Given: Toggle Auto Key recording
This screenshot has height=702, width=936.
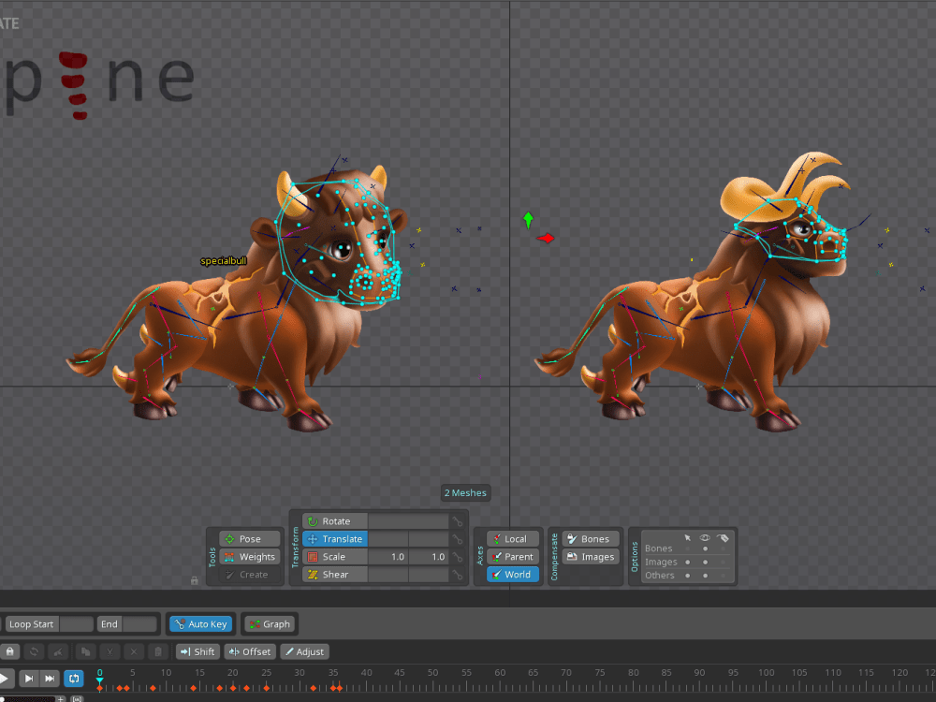Looking at the screenshot, I should [x=199, y=623].
